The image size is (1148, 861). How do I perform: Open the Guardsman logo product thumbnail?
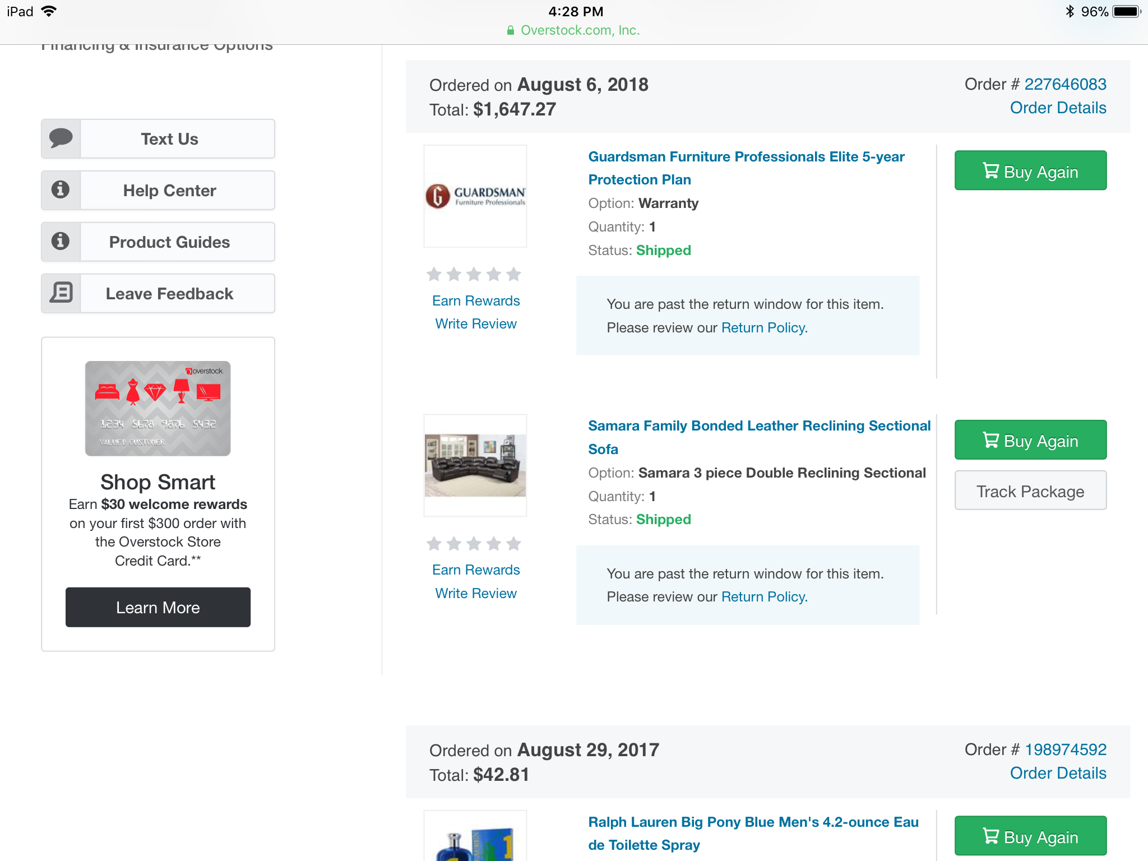pyautogui.click(x=475, y=196)
